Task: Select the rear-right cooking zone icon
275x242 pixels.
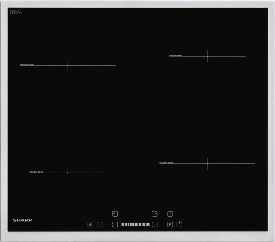Action: (x=155, y=214)
